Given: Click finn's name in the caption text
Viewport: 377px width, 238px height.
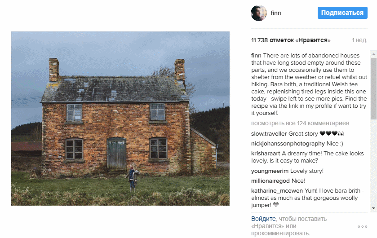Looking at the screenshot, I should pos(256,56).
